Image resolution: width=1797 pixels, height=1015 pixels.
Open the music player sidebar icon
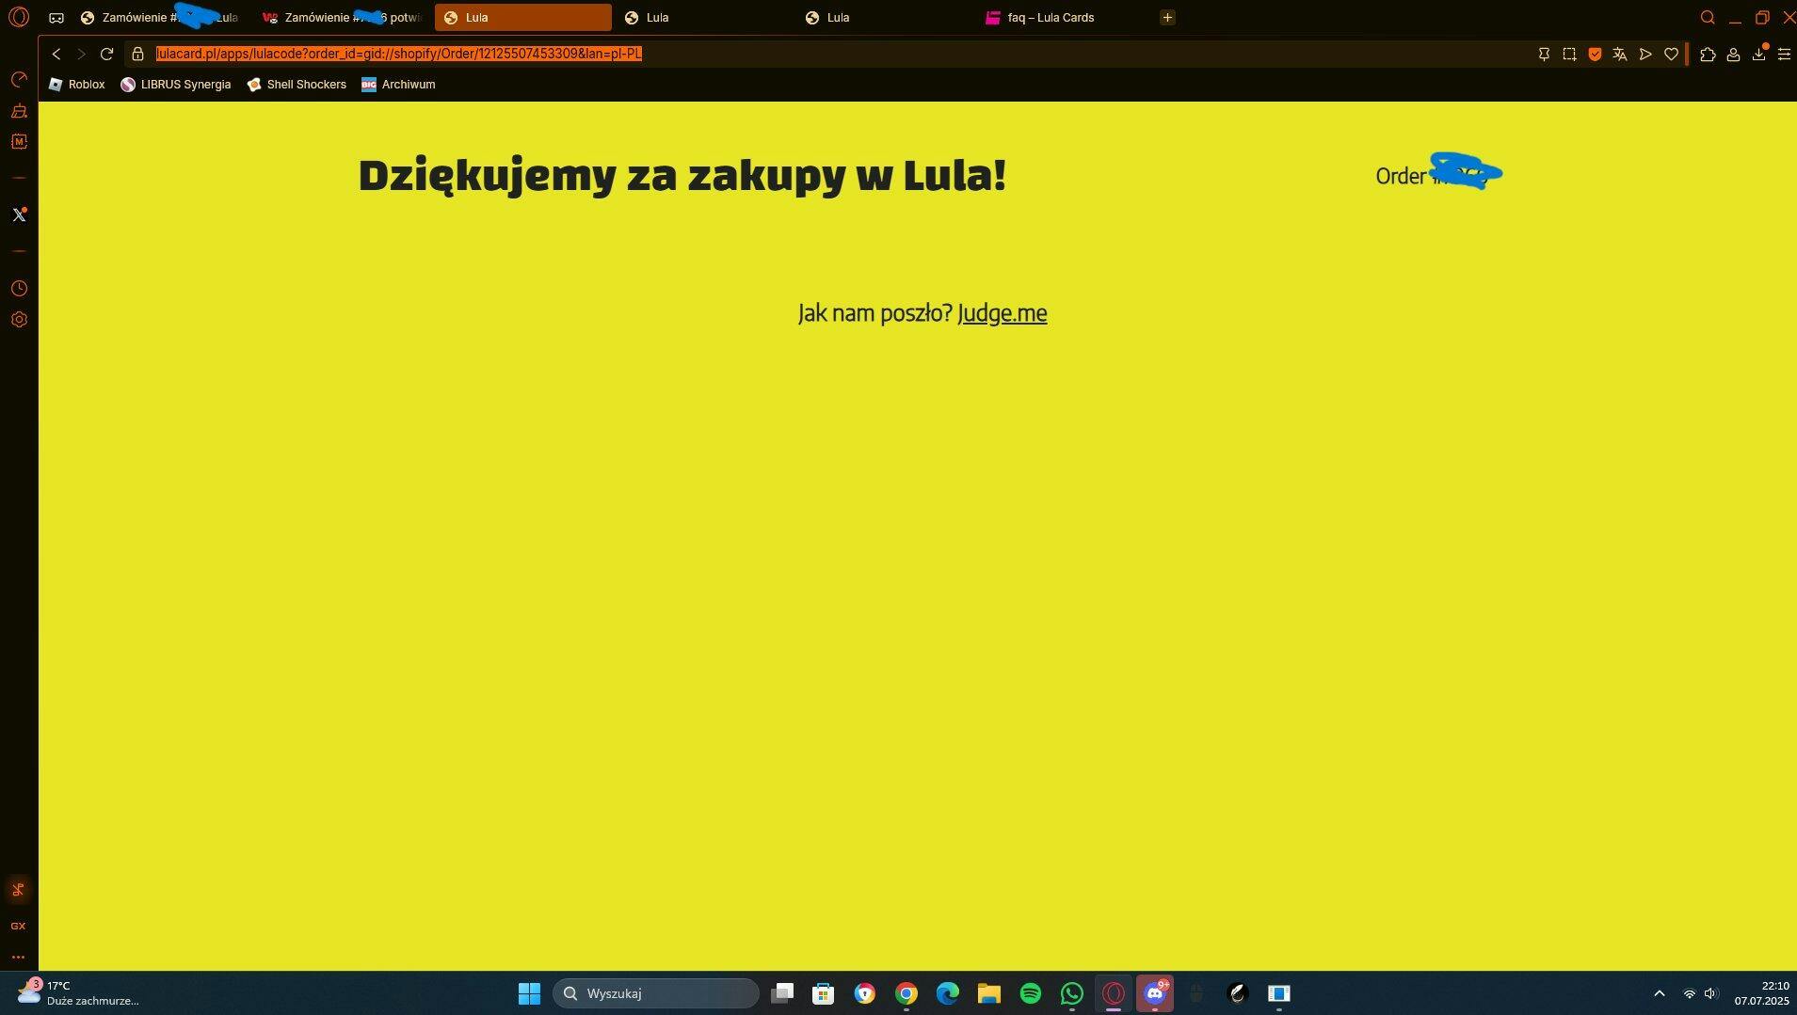(x=18, y=890)
